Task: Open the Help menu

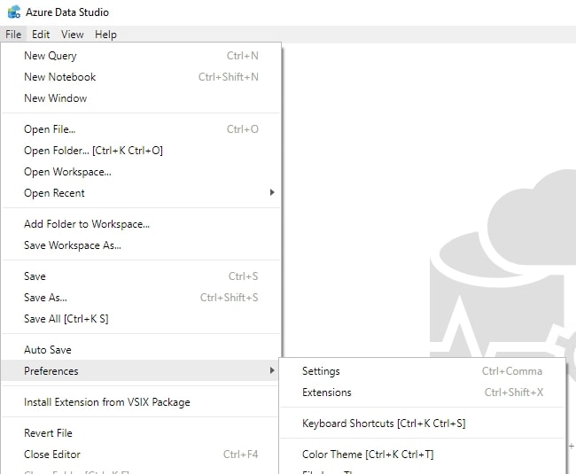Action: click(x=105, y=35)
